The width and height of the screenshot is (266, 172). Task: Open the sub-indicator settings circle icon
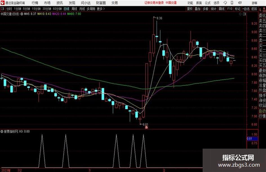pyautogui.click(x=2, y=131)
